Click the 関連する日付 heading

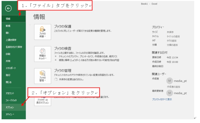[159, 52]
